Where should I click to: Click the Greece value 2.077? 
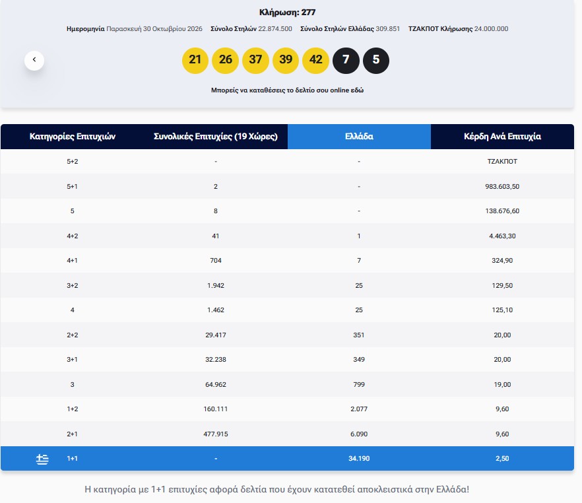359,409
